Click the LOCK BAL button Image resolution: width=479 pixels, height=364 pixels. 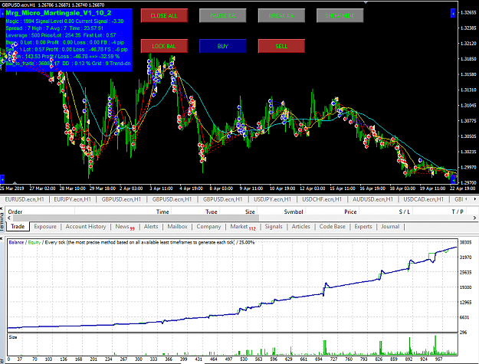(x=164, y=46)
